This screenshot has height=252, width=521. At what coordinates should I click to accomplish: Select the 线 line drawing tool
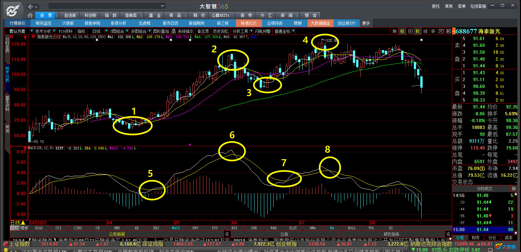pyautogui.click(x=426, y=31)
